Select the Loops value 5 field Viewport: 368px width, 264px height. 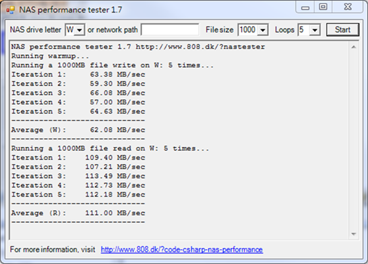coord(304,30)
